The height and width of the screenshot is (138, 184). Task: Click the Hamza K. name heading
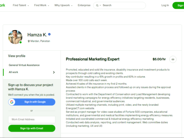[x=37, y=35]
